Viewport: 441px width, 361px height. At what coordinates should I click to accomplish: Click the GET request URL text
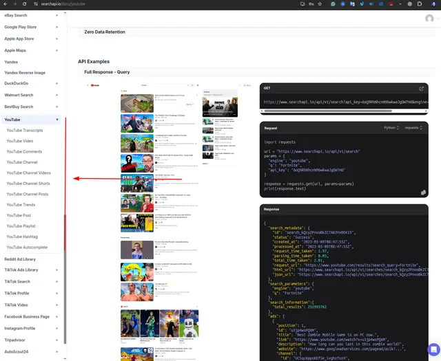tap(346, 102)
